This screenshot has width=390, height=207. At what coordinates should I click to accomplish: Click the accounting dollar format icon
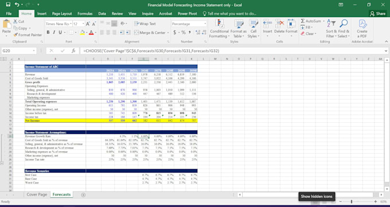point(174,32)
